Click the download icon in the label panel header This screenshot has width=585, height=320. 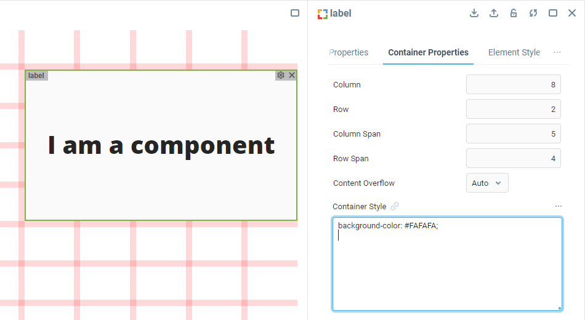pyautogui.click(x=474, y=13)
